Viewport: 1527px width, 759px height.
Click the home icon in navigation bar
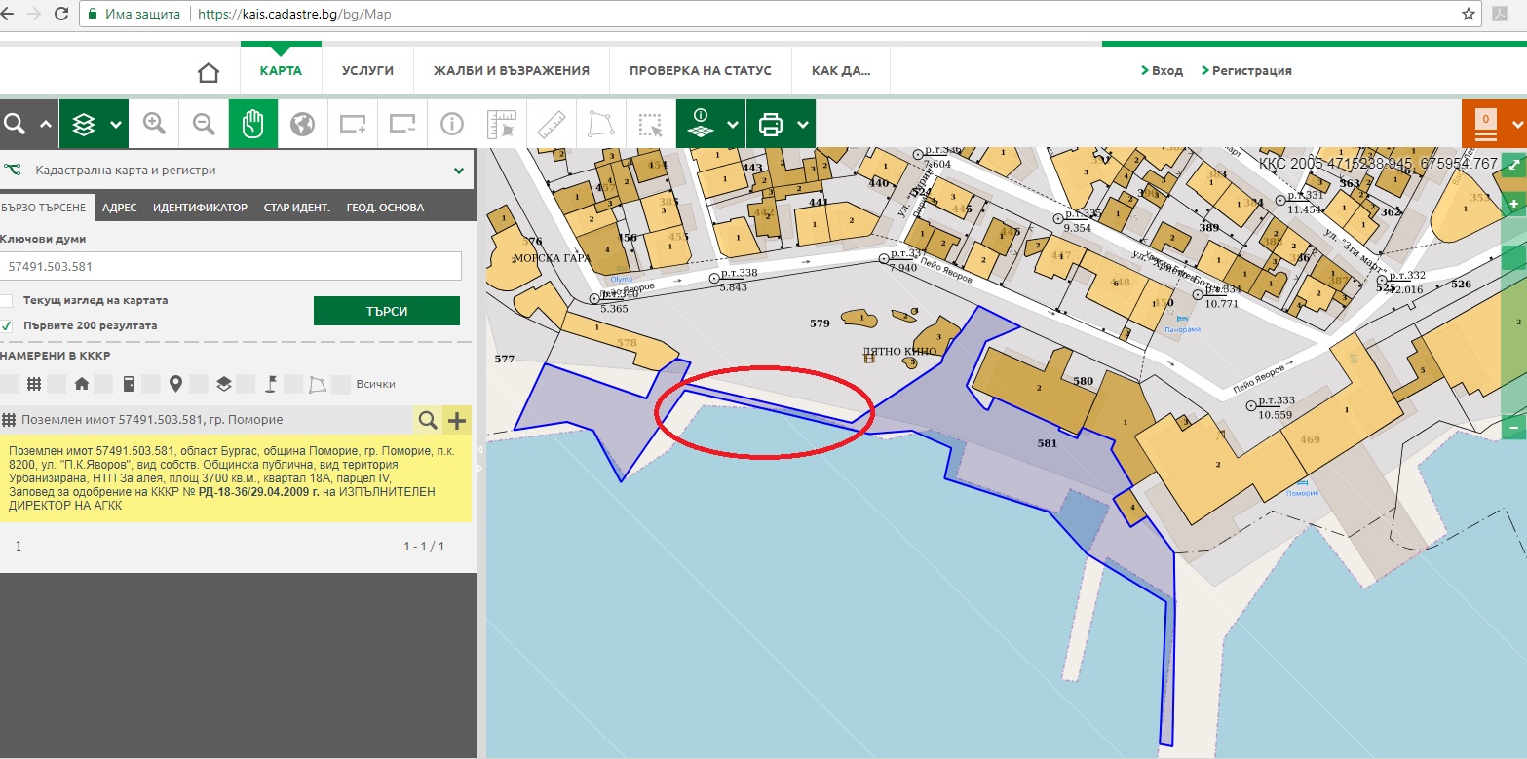point(208,72)
